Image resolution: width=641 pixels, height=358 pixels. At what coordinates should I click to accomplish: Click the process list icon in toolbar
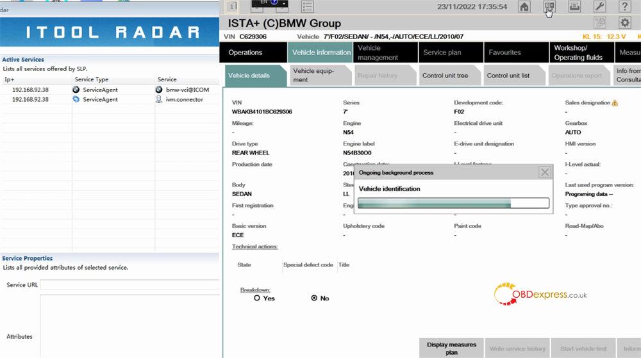click(307, 6)
